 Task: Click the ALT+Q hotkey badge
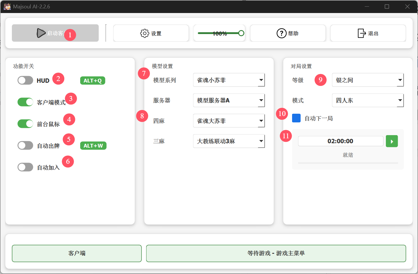click(92, 80)
